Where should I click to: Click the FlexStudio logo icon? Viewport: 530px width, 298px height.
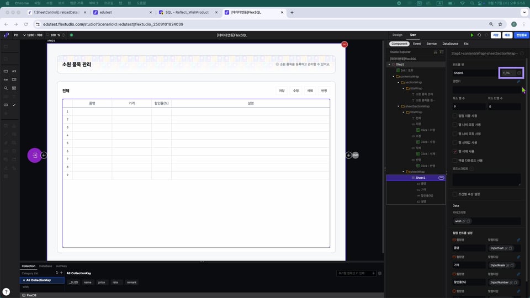(6, 35)
